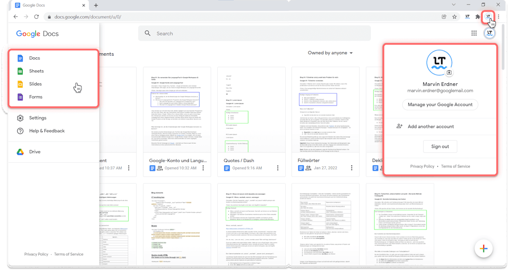Click the account avatar in Docs header
The width and height of the screenshot is (508, 270).
tap(490, 33)
